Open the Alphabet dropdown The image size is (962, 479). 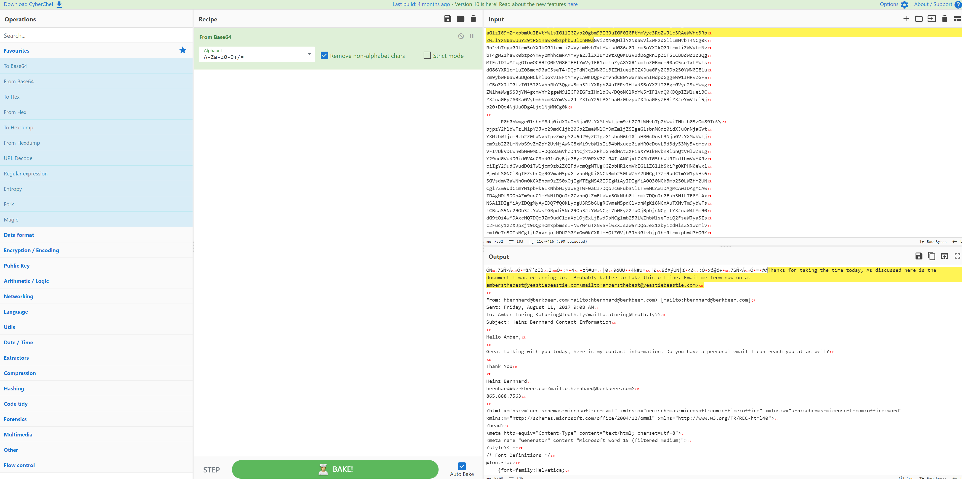309,55
